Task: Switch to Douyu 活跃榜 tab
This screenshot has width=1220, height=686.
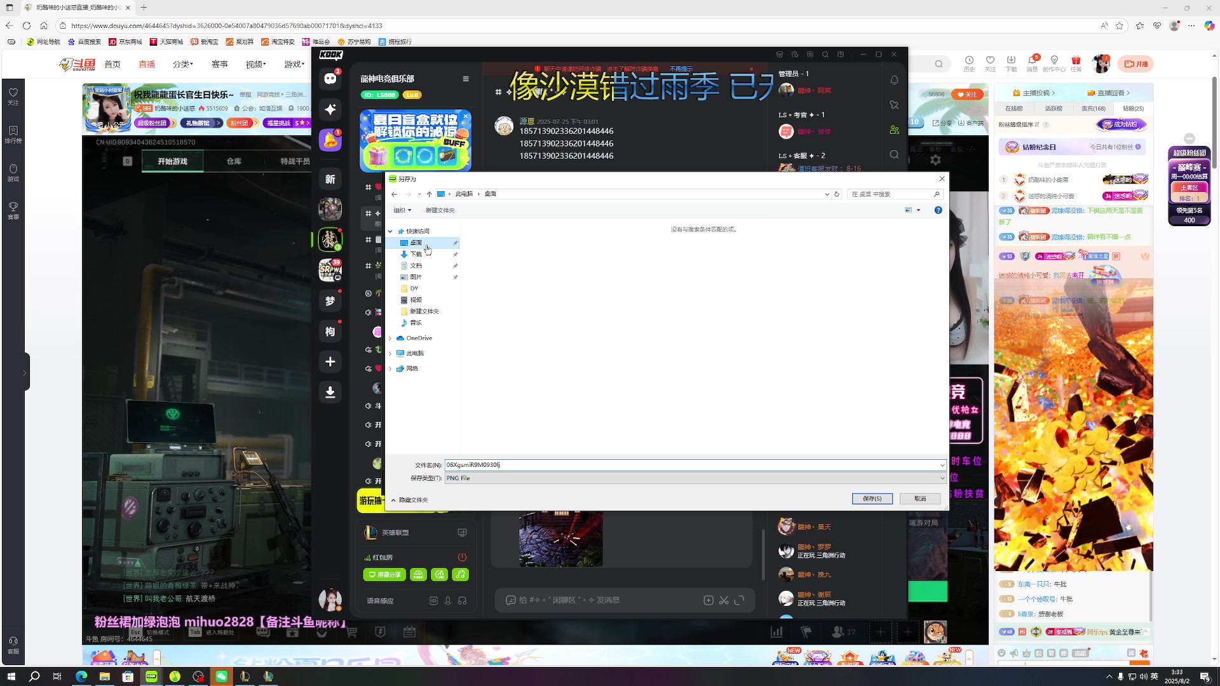Action: 1054,109
